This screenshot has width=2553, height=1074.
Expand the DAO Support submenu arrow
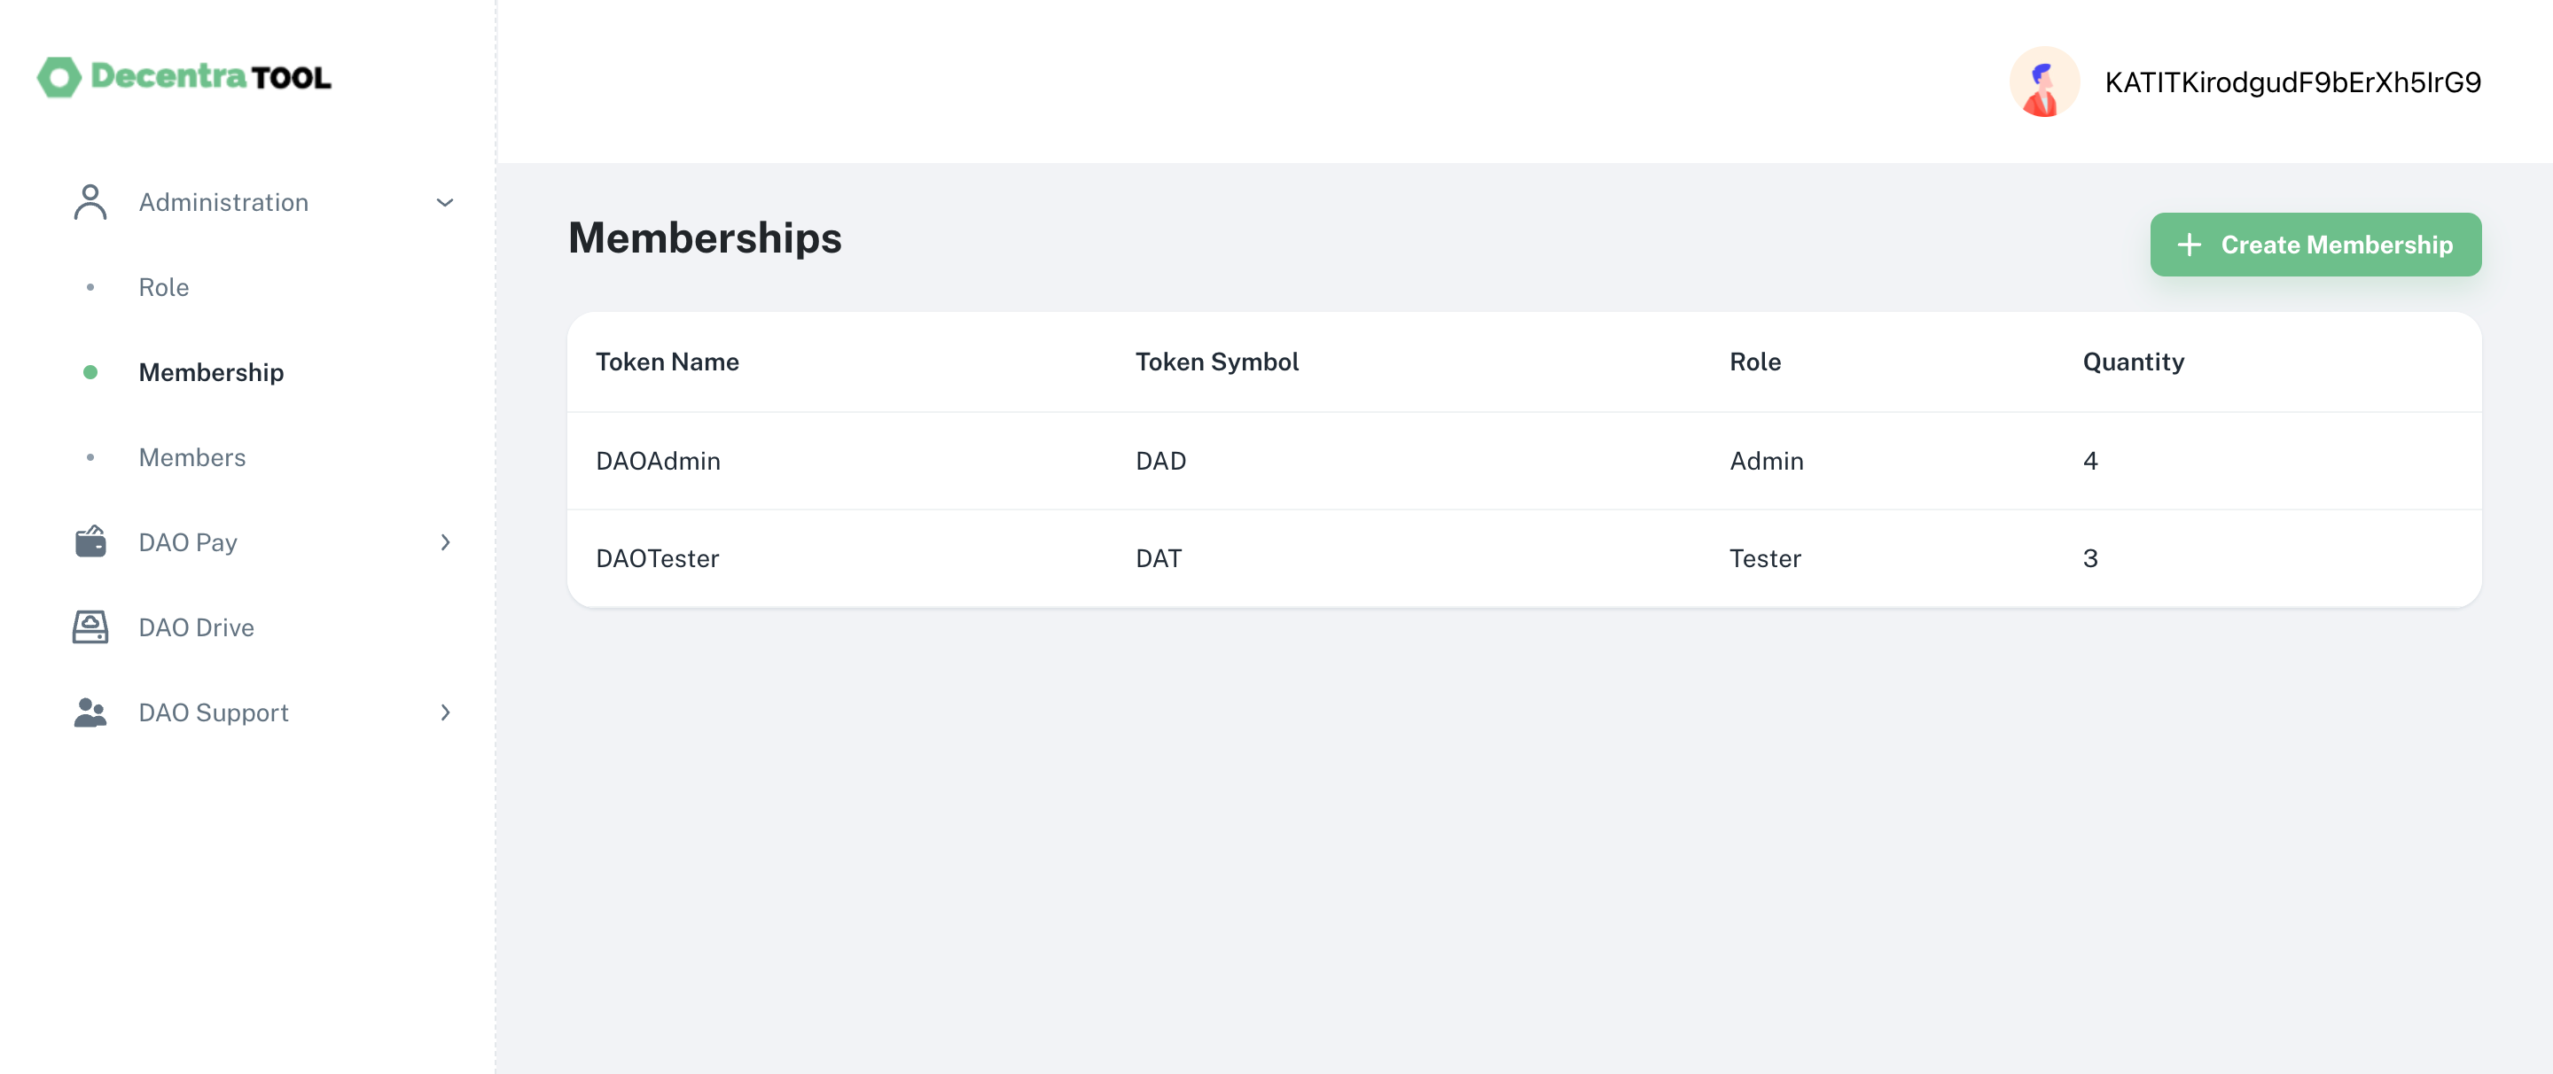[x=445, y=712]
